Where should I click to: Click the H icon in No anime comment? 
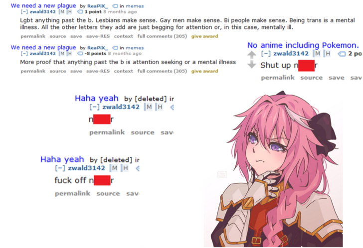click(327, 54)
